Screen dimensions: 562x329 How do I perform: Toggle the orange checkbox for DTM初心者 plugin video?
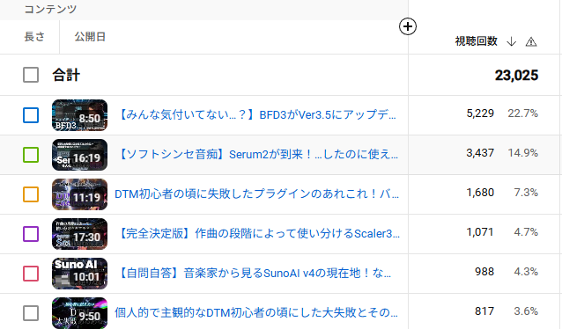coord(31,194)
